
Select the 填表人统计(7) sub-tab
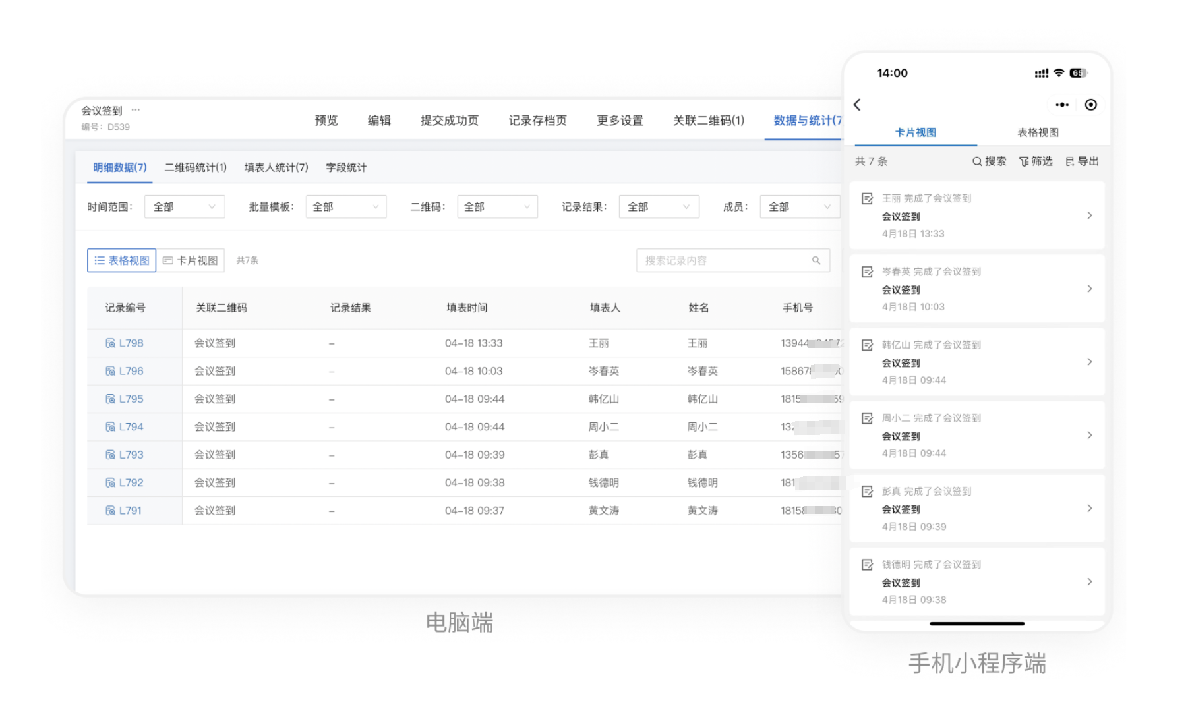coord(276,167)
